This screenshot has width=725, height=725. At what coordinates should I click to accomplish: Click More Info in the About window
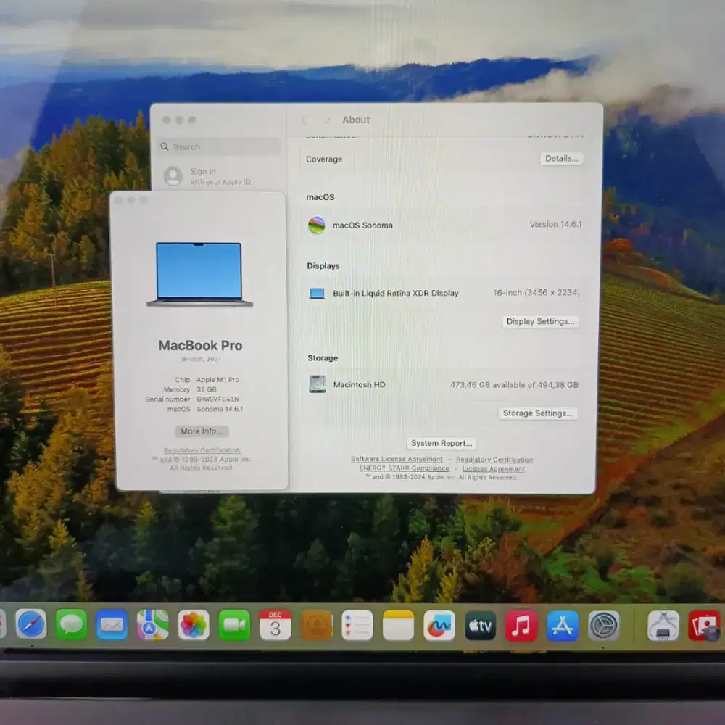click(201, 431)
